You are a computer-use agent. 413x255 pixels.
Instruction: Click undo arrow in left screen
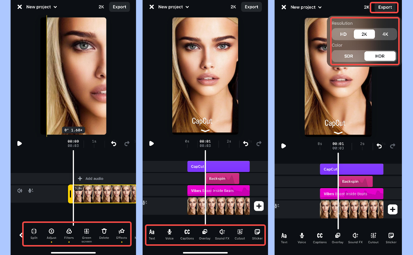tap(114, 144)
